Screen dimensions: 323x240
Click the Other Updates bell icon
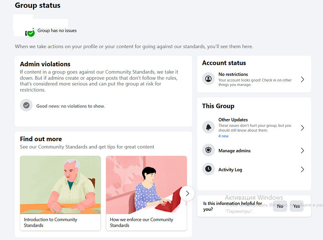[208, 128]
